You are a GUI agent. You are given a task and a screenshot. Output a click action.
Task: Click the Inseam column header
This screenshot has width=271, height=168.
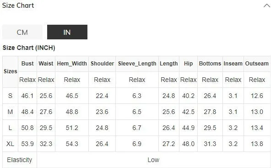(233, 64)
